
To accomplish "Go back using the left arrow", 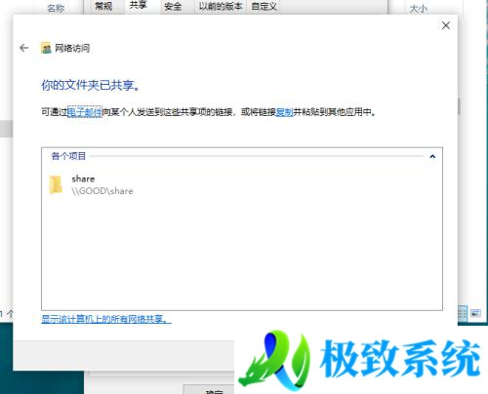I will coord(23,48).
